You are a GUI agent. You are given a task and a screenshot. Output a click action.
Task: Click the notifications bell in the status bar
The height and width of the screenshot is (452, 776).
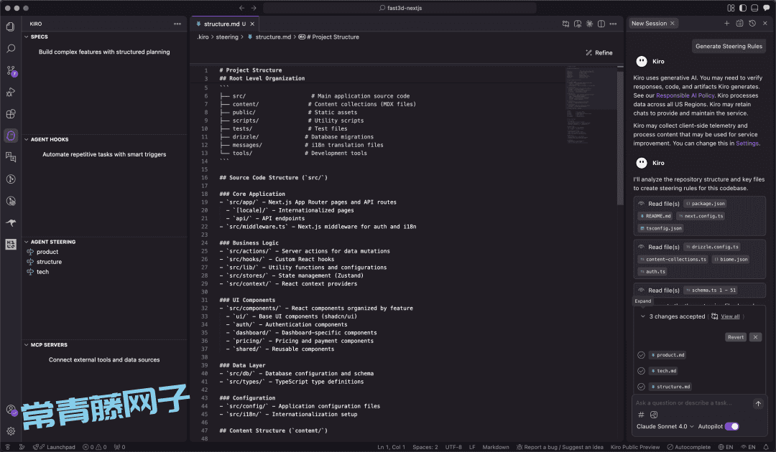point(765,447)
